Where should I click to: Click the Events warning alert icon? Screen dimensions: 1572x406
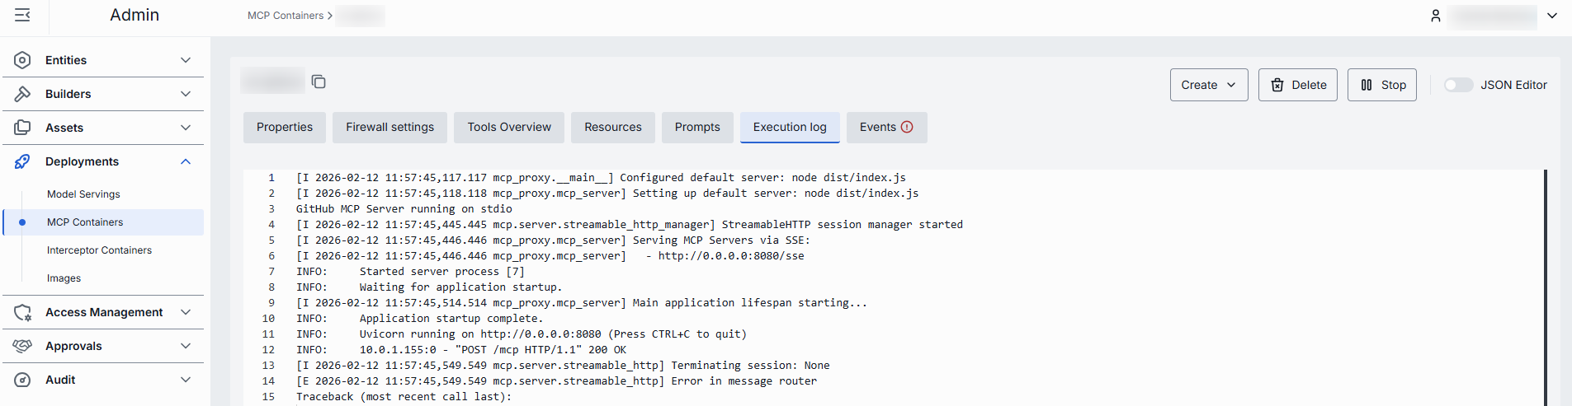[907, 127]
